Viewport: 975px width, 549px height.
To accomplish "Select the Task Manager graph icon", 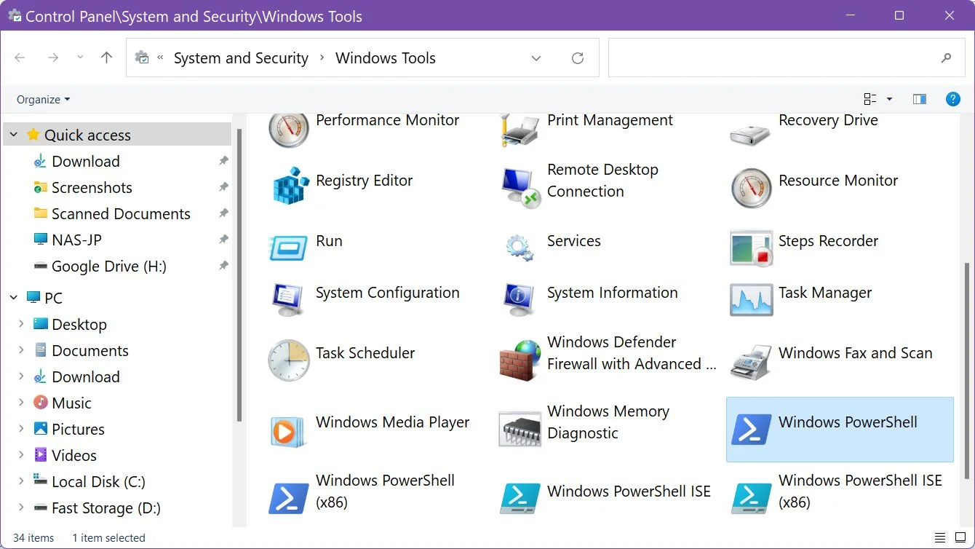I will point(751,300).
